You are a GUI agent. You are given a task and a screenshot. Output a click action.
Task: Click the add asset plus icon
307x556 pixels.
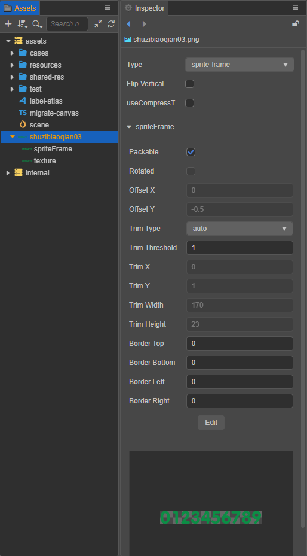8,24
